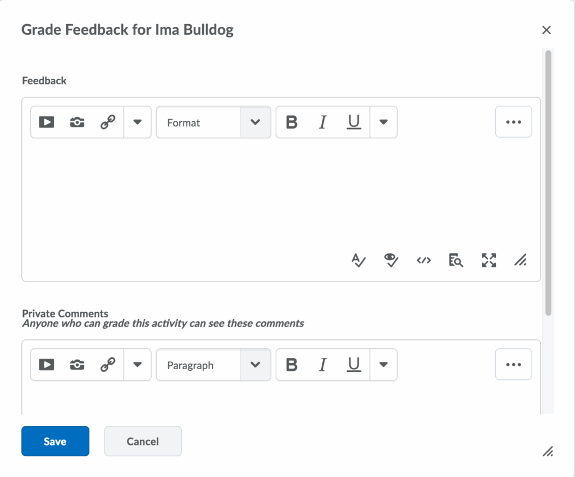Run spellcheck in the Feedback editor
Viewport: 575px width, 477px height.
[358, 260]
